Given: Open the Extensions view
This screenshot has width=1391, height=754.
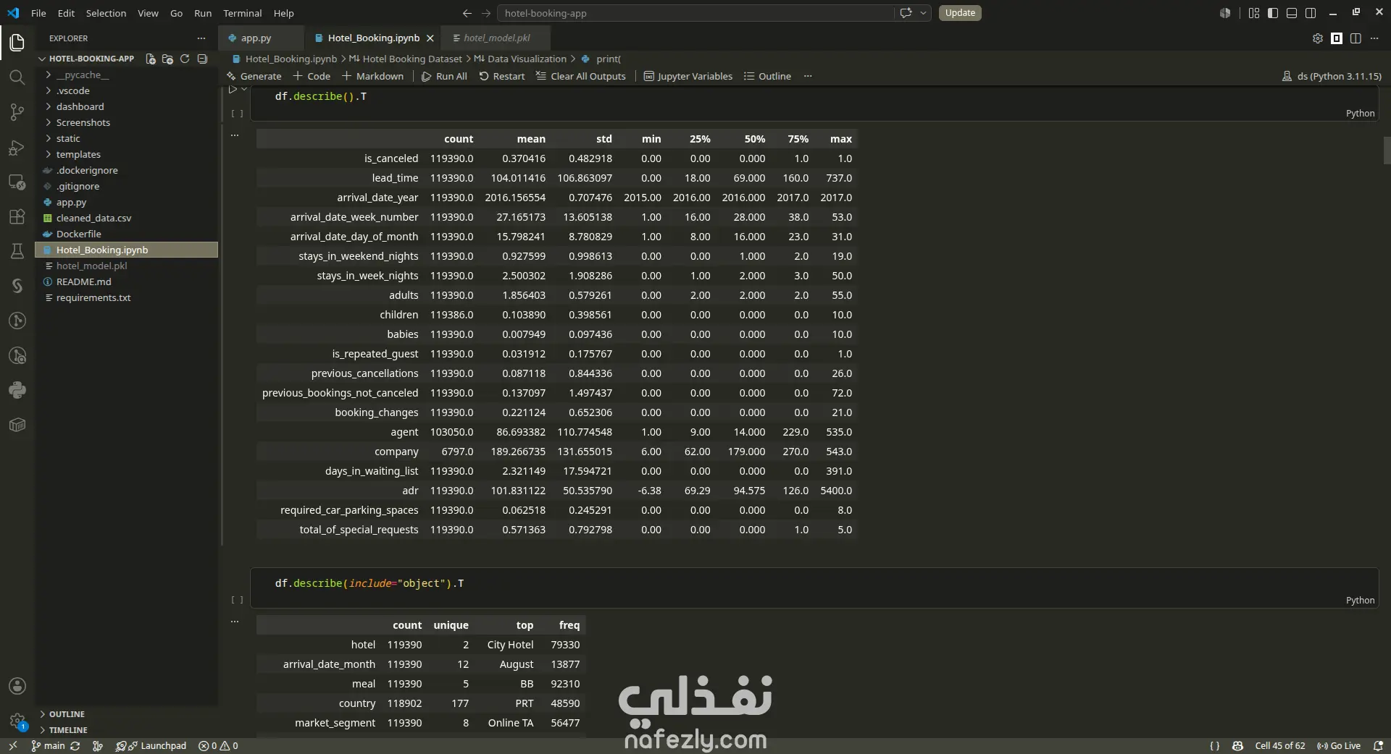Looking at the screenshot, I should pyautogui.click(x=17, y=216).
